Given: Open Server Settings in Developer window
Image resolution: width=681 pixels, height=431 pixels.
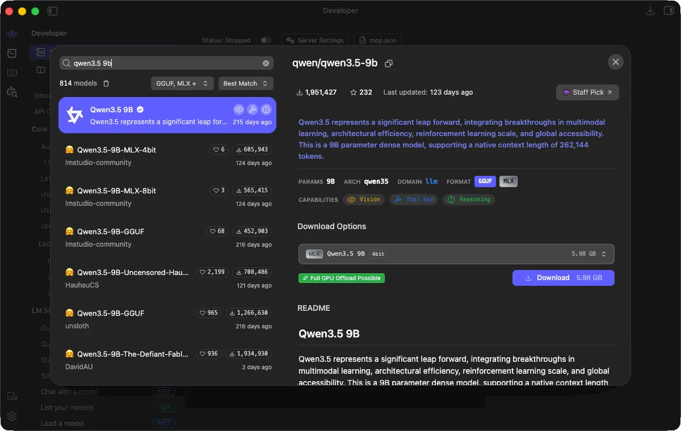Looking at the screenshot, I should click(x=316, y=40).
